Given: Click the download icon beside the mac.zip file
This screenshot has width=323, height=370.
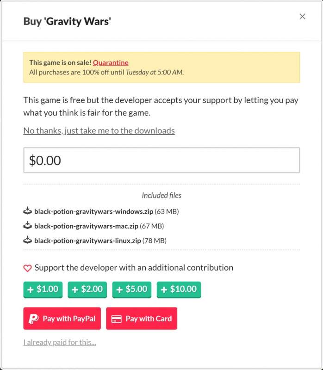Looking at the screenshot, I should (27, 226).
